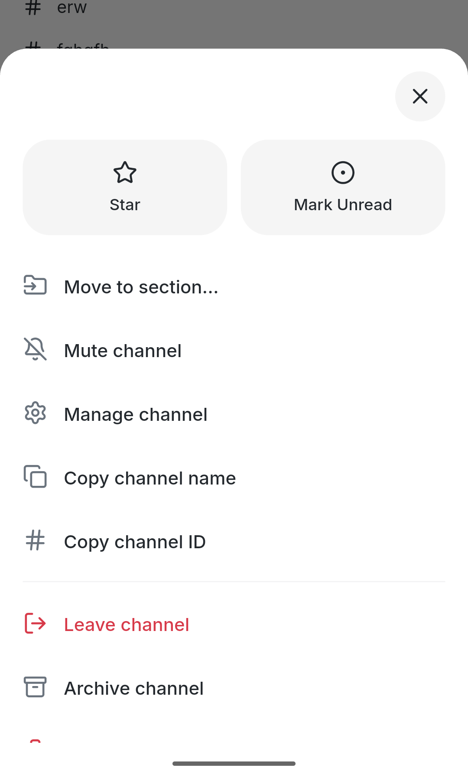Image resolution: width=468 pixels, height=784 pixels.
Task: Select Mark Unread text
Action: pyautogui.click(x=343, y=205)
